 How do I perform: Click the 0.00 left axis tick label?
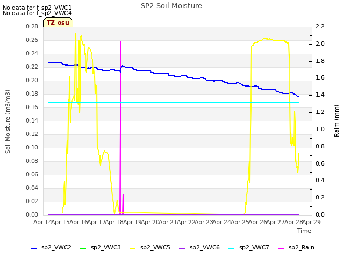click(x=32, y=214)
